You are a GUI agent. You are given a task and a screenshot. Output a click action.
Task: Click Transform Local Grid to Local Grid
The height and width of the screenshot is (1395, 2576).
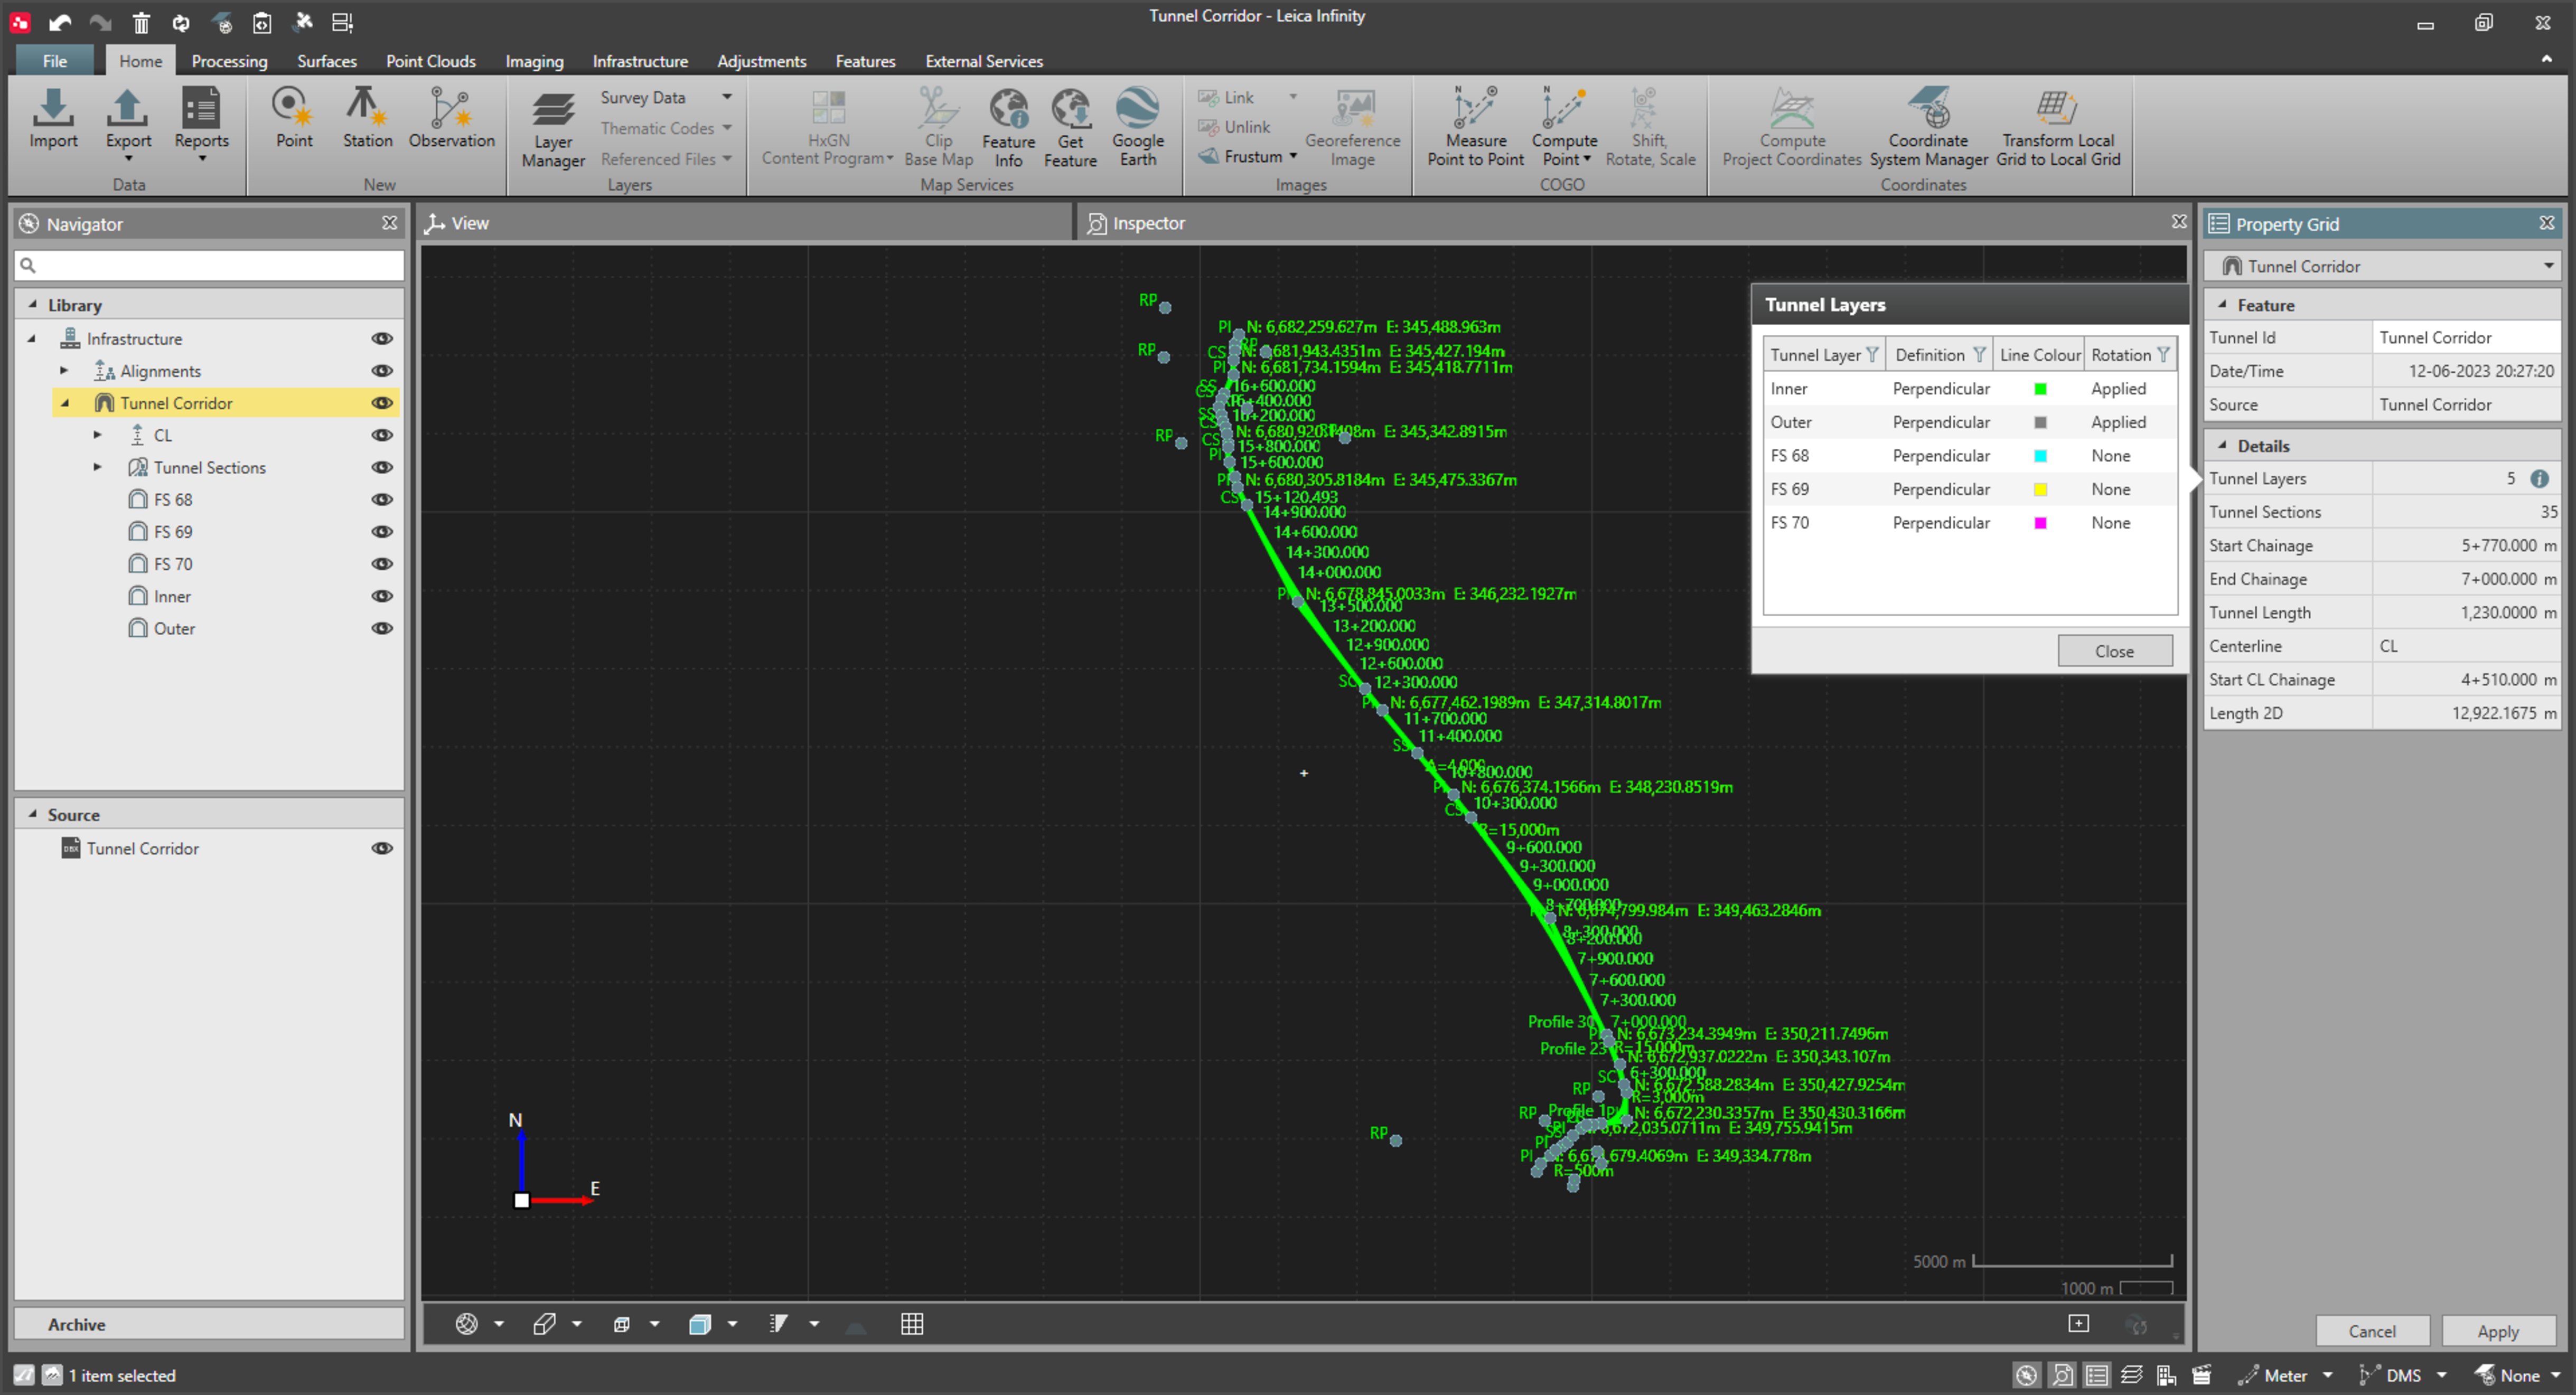pos(2057,128)
